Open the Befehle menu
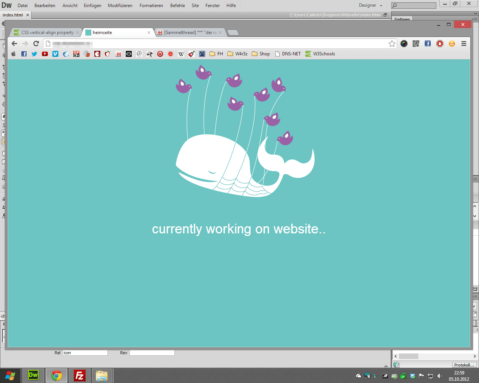 [x=177, y=6]
